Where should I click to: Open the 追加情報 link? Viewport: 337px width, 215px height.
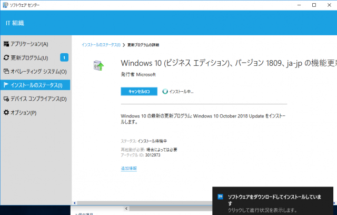pyautogui.click(x=128, y=168)
